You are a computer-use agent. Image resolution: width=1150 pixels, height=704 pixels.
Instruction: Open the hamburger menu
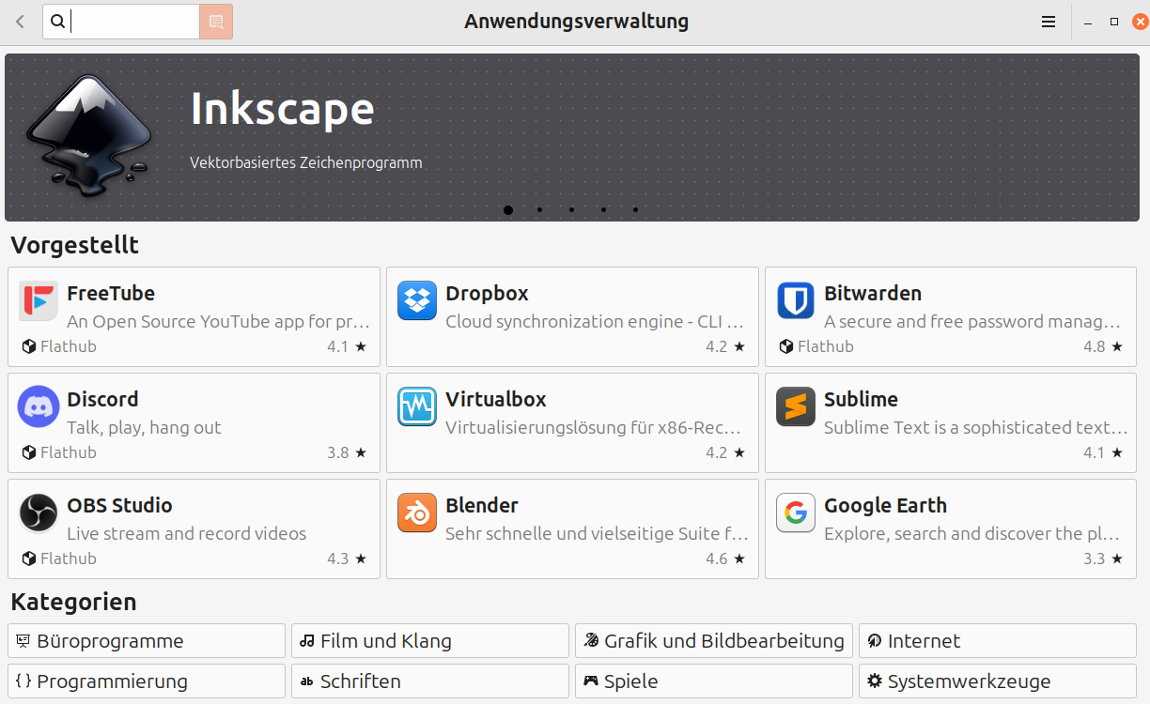[x=1049, y=22]
